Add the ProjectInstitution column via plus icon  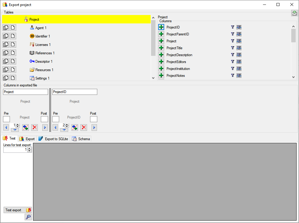[x=161, y=68]
